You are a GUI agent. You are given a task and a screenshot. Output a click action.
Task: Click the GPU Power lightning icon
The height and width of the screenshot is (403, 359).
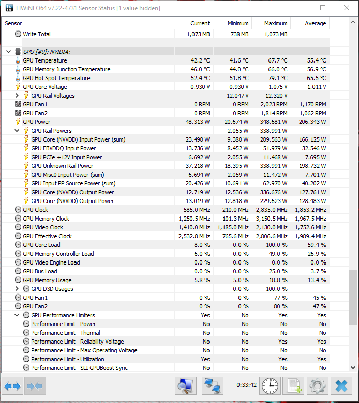coord(18,122)
